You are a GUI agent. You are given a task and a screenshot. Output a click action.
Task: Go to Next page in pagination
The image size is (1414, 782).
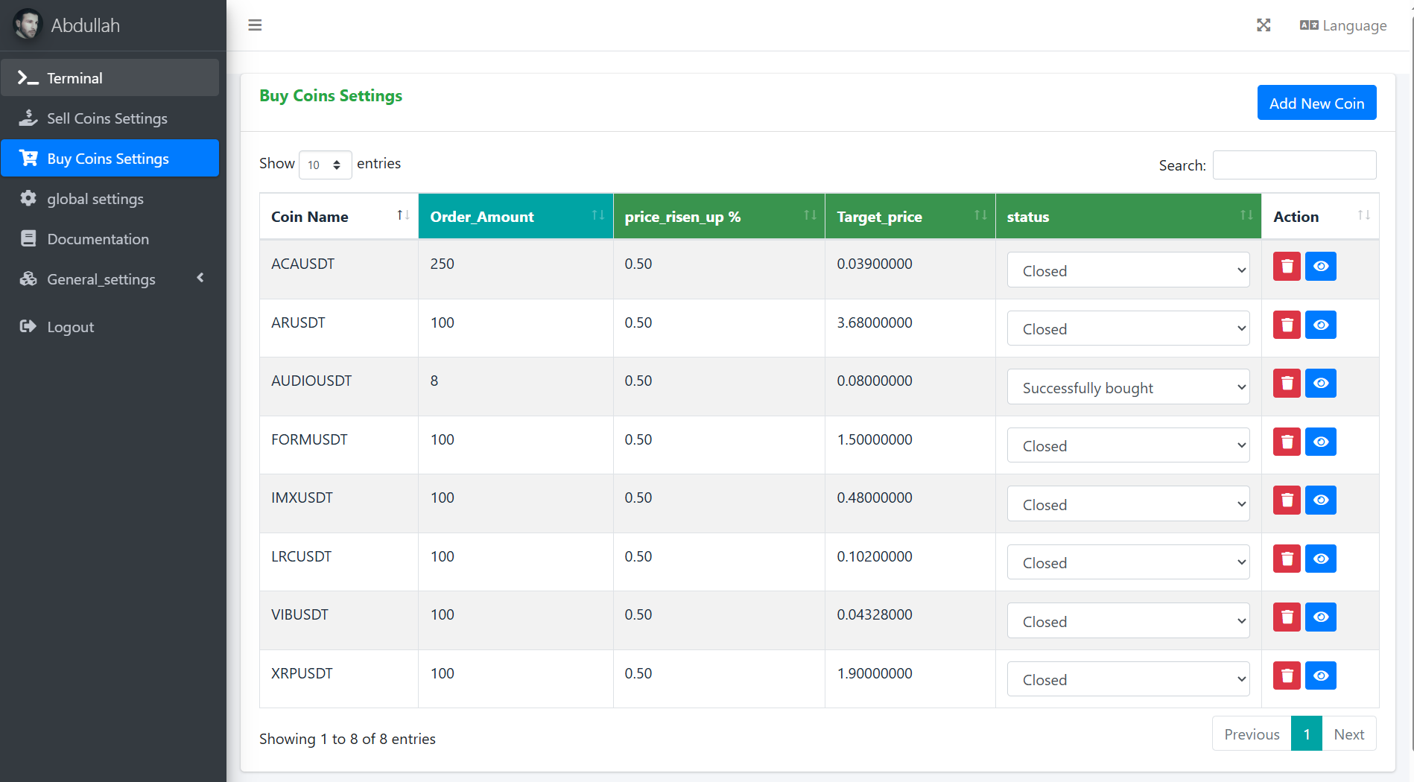tap(1348, 734)
